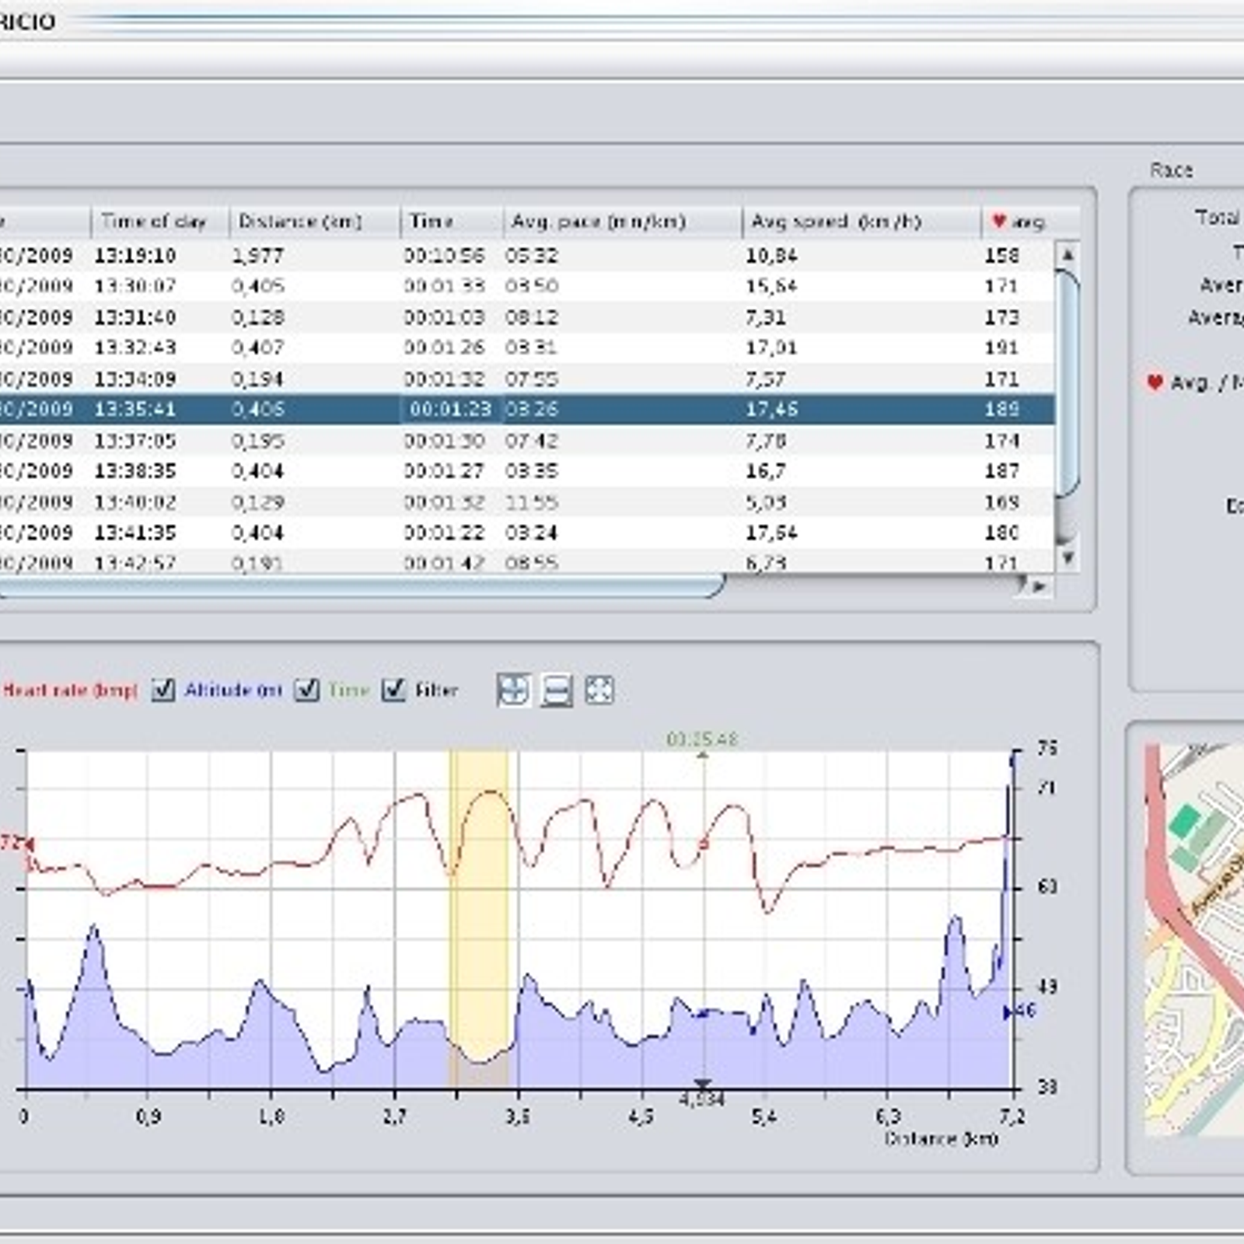Click the table's horizontal scrollbar thumb
1244x1244 pixels.
[x=362, y=585]
